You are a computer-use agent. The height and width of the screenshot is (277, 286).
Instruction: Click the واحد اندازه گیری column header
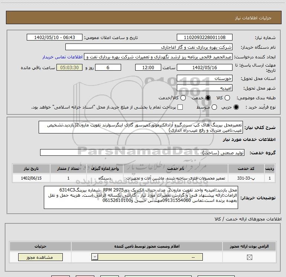click(x=105, y=168)
